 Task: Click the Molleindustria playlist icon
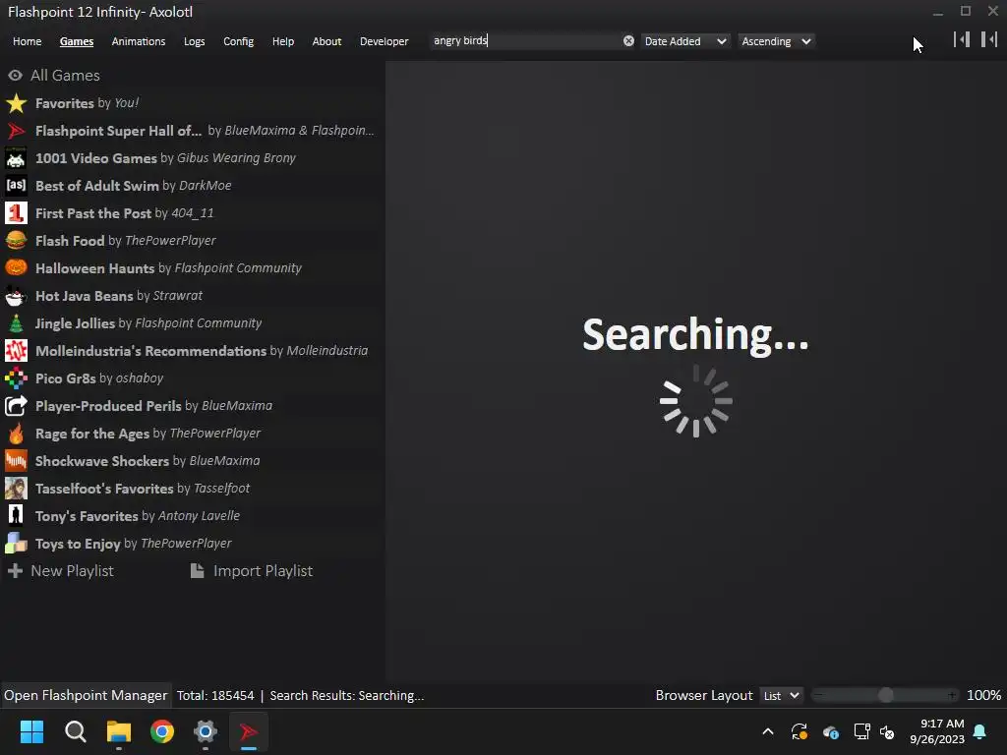click(x=16, y=351)
